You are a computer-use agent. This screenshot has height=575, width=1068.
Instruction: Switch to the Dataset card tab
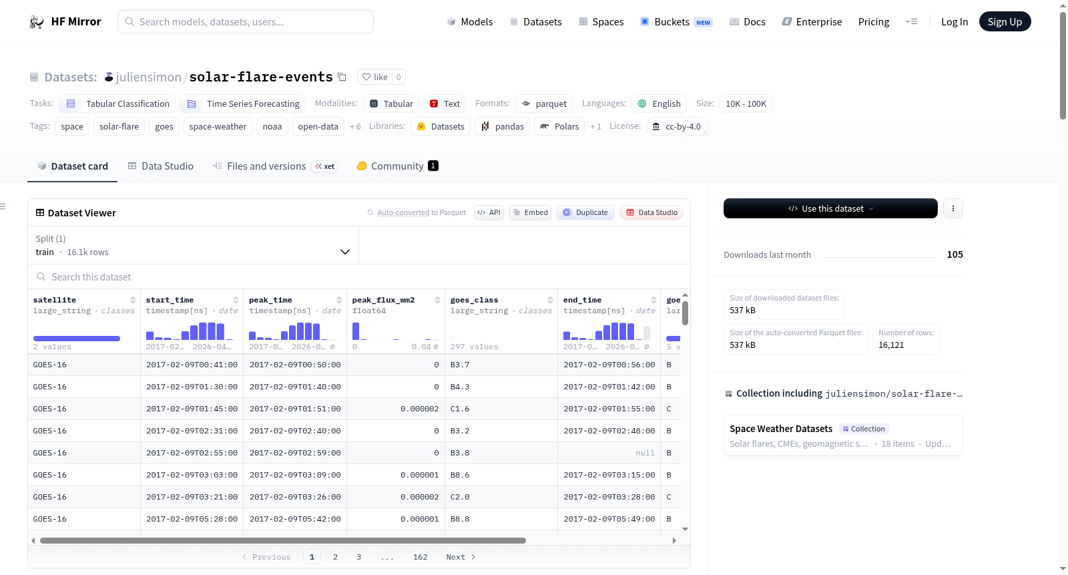click(73, 166)
